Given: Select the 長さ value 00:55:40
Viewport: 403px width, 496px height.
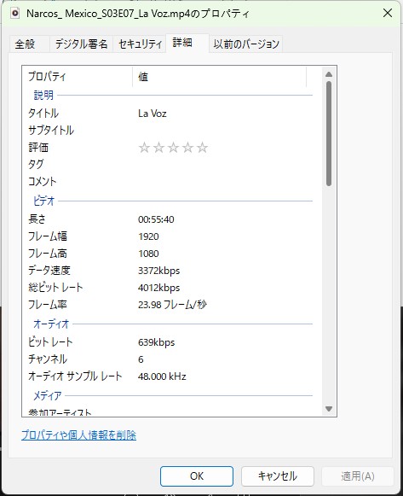Looking at the screenshot, I should 156,219.
